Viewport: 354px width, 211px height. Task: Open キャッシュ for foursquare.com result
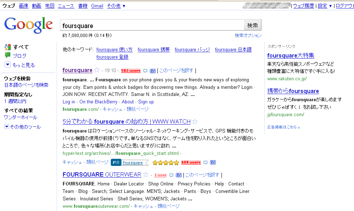(113, 109)
